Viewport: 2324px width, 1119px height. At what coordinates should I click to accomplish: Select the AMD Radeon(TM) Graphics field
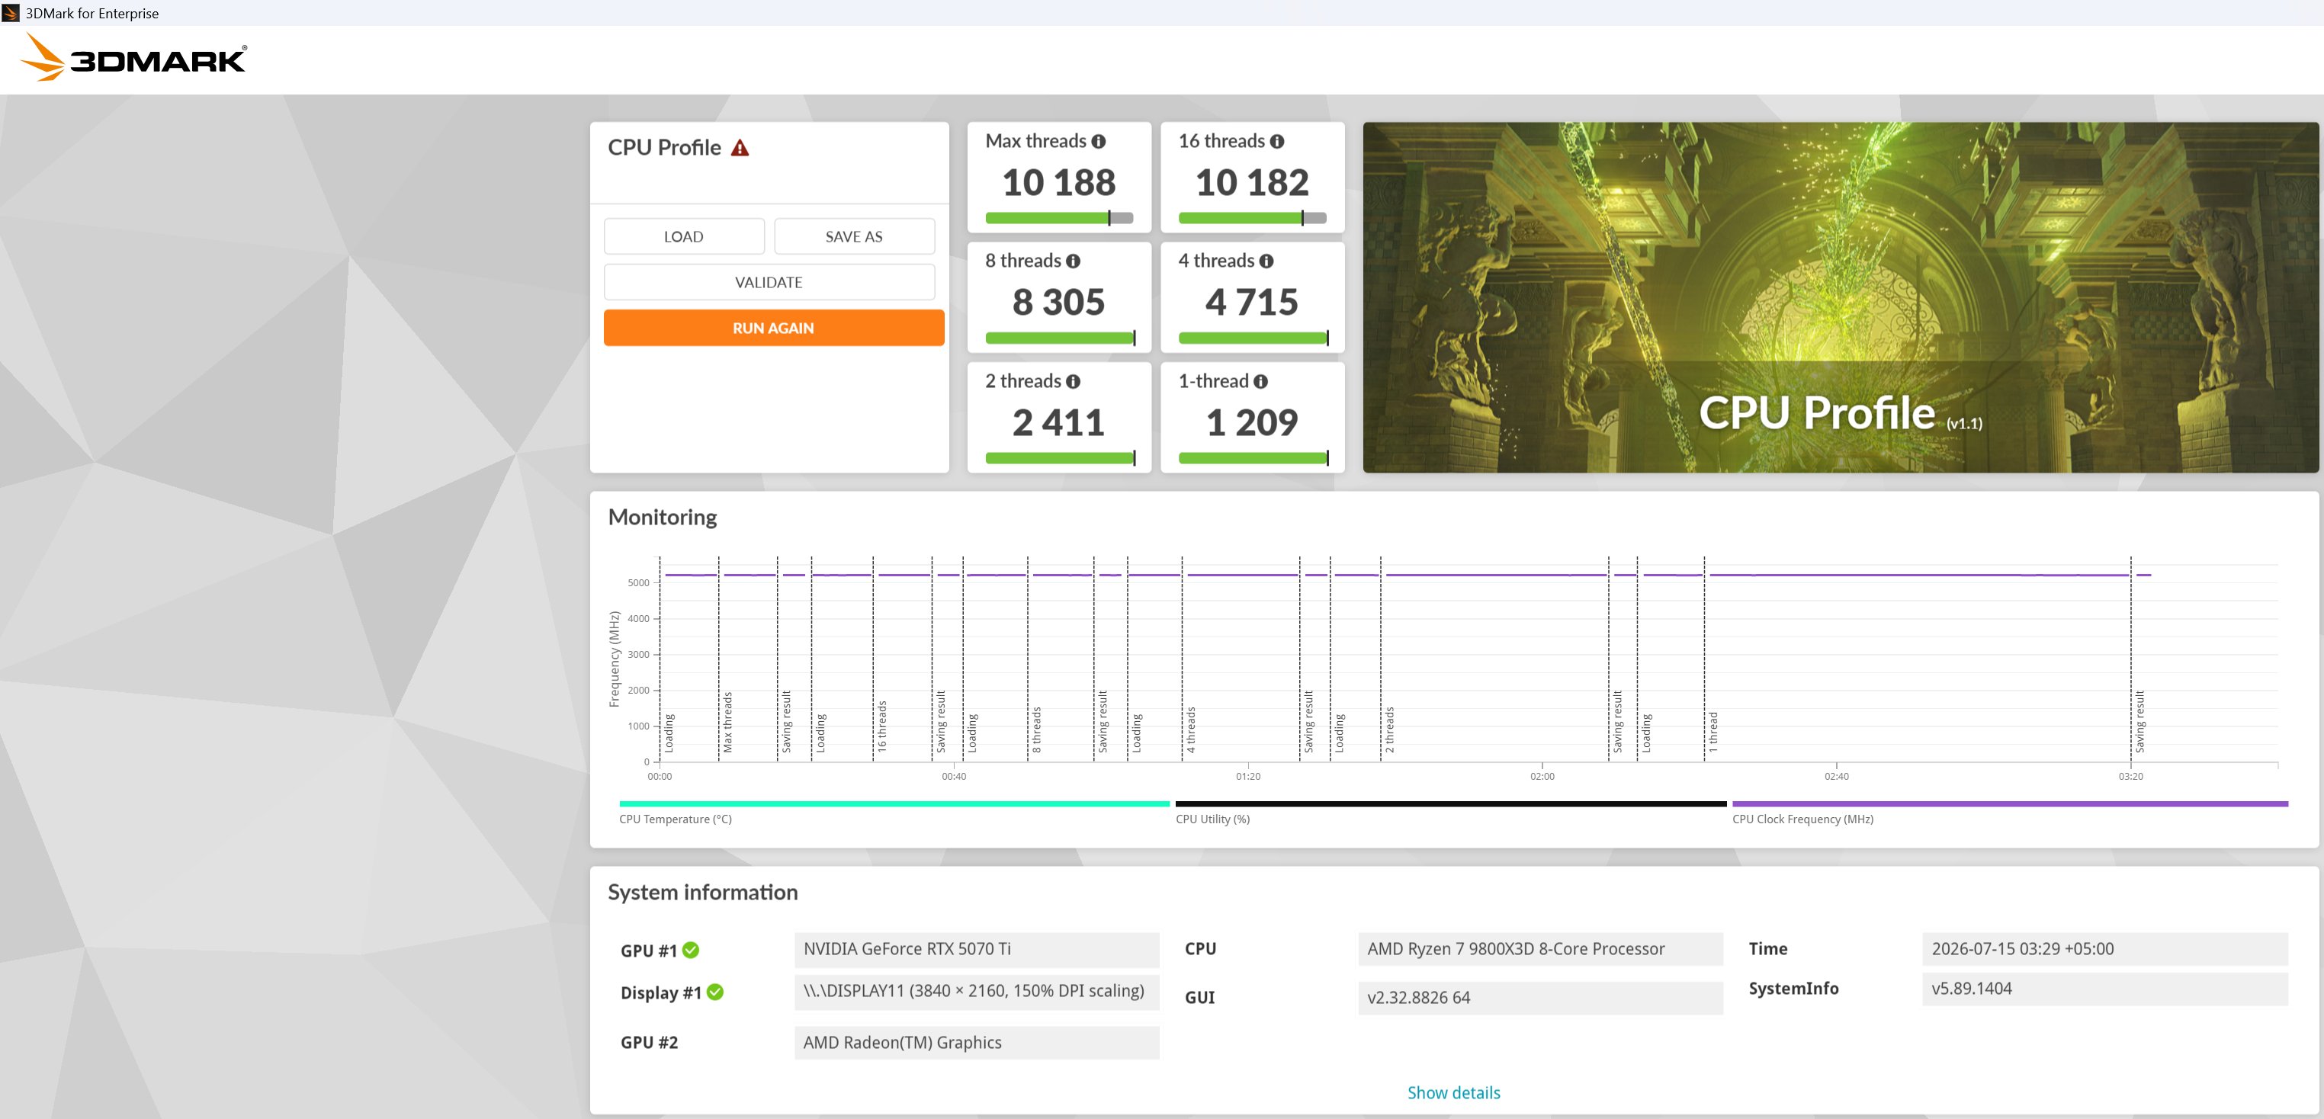pos(976,1044)
